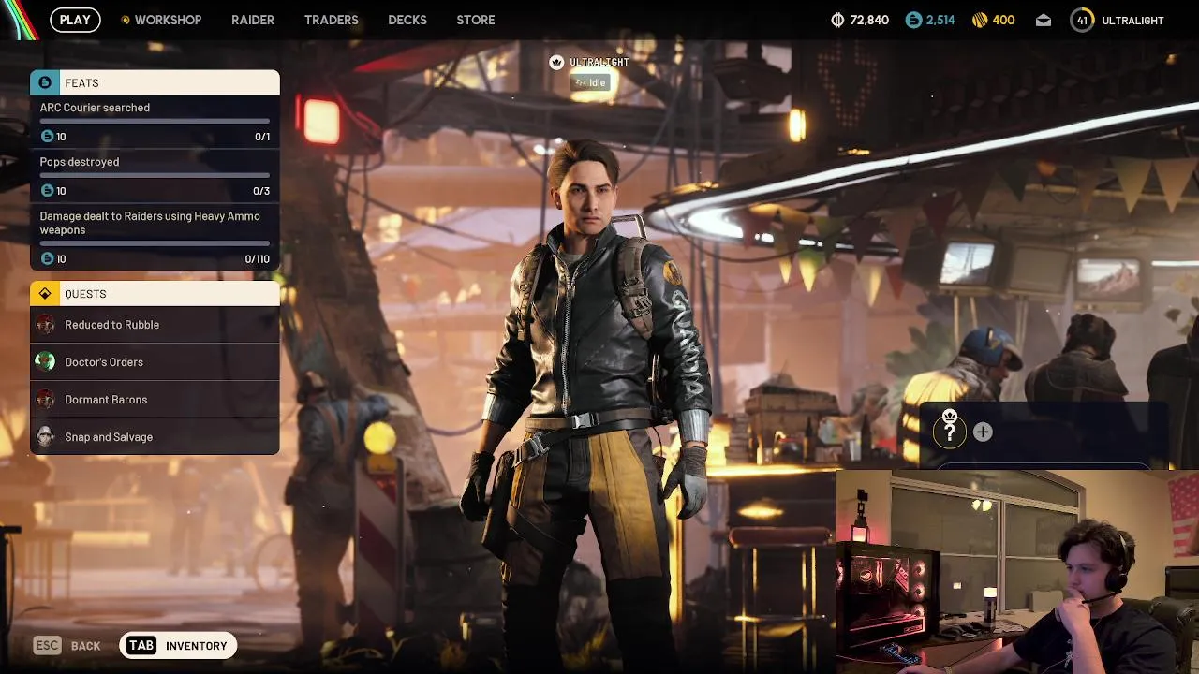Open the ULTRALIGHT profile name in top bar

tap(1132, 20)
